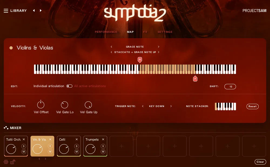Open the PERFORMANCE tab

click(x=106, y=32)
